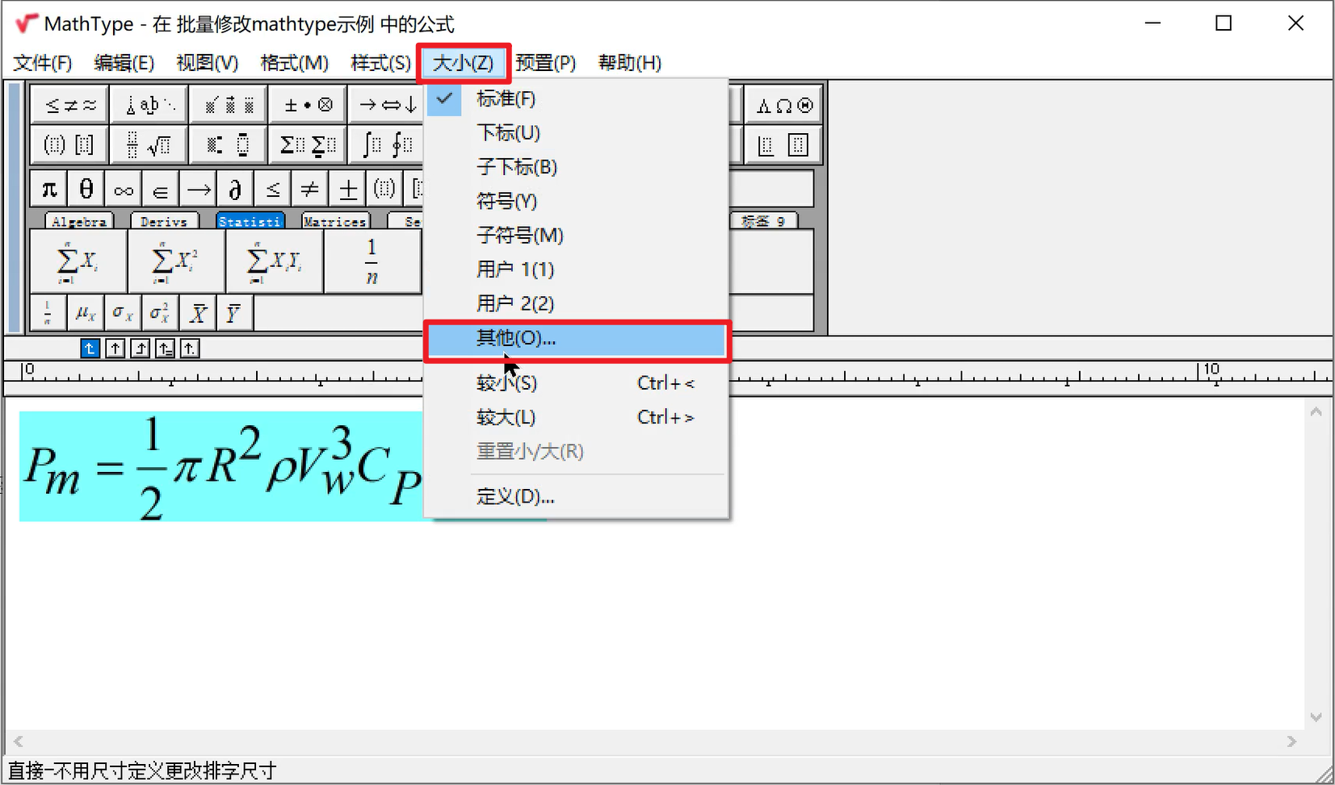Screen dimensions: 1335x785
Task: Select the relational tab stop button
Action: pos(165,349)
